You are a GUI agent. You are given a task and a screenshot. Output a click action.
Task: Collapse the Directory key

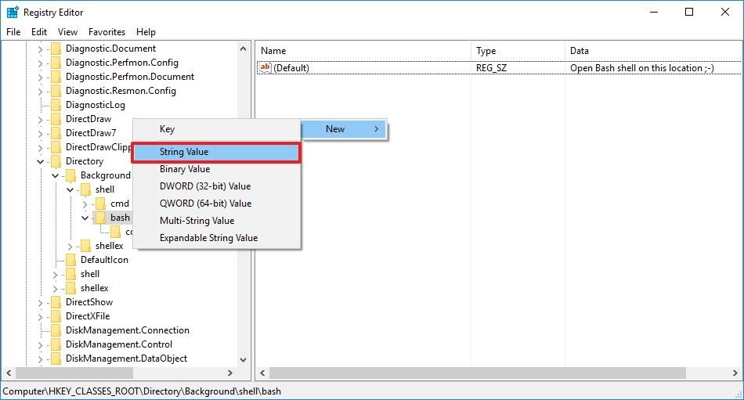[x=40, y=162]
